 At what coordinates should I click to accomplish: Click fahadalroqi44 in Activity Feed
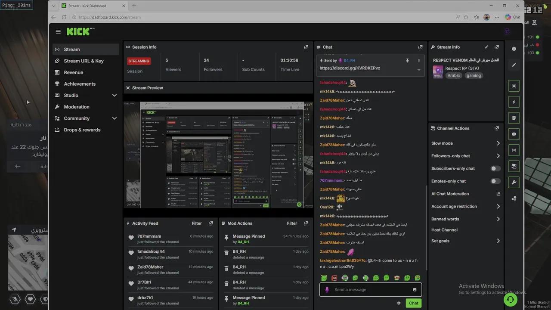151,251
